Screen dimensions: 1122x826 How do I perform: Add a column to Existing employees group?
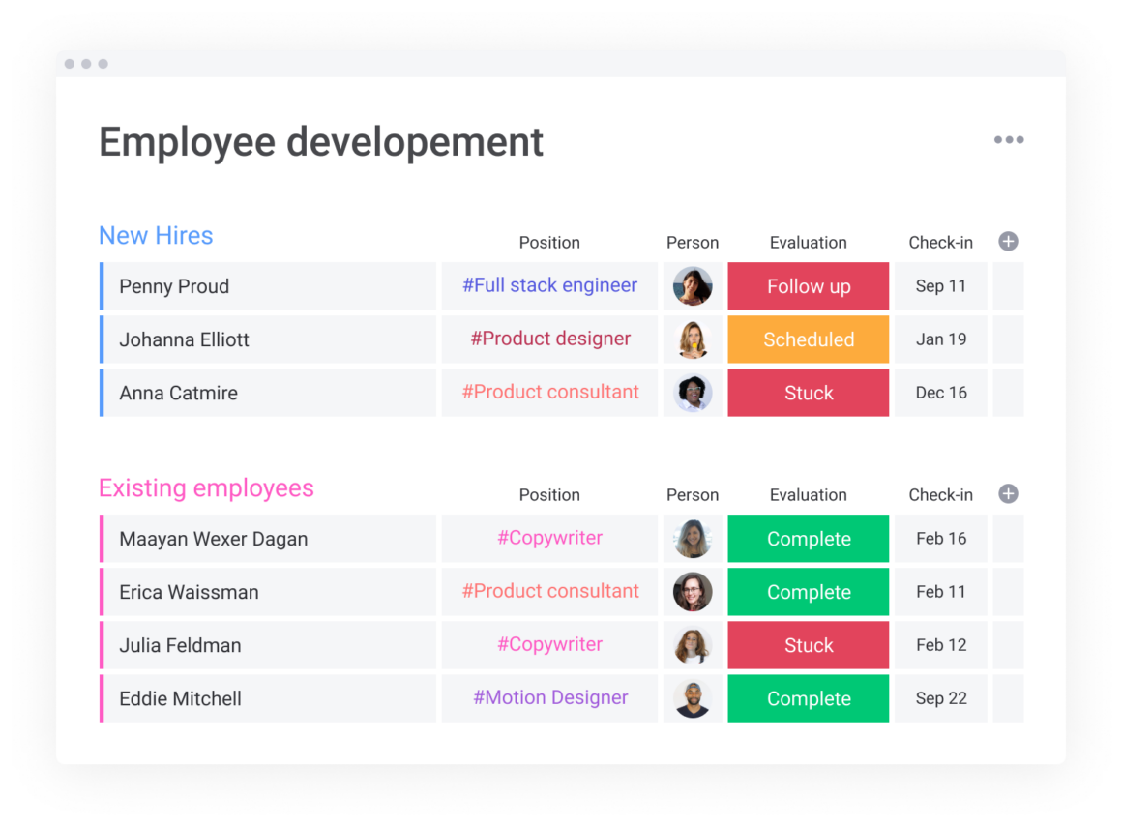pos(1008,494)
